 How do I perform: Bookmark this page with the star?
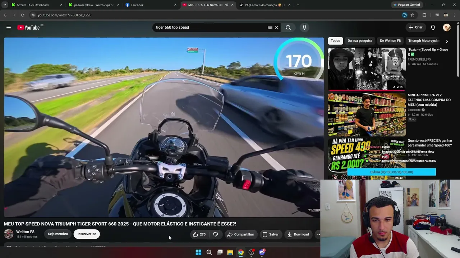click(412, 15)
